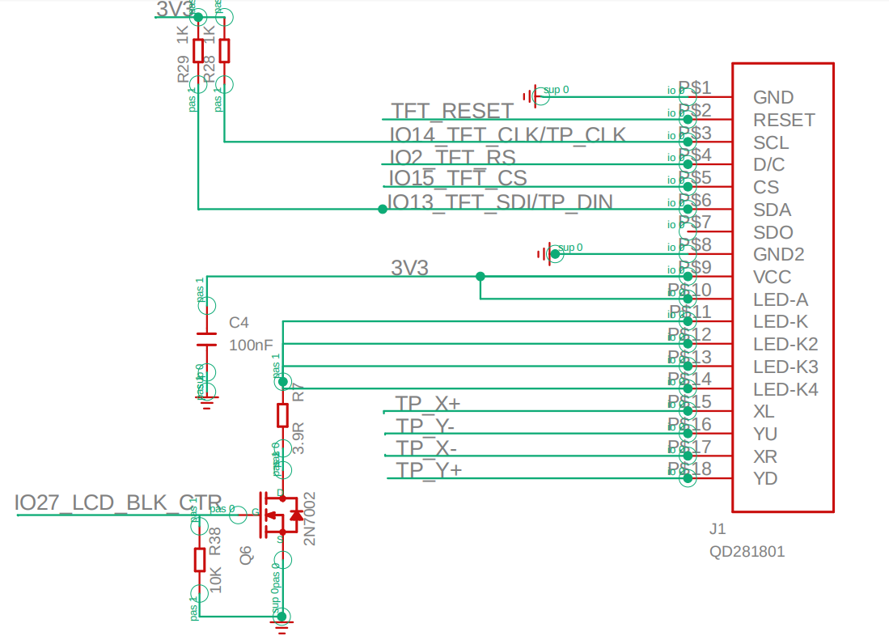Select the GND2 pin name in J1
The height and width of the screenshot is (636, 889).
778,254
